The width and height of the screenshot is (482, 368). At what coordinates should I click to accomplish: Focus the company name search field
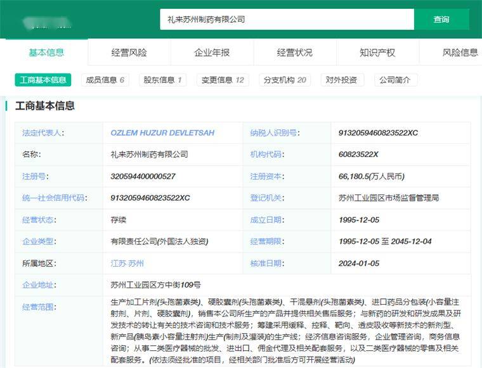point(287,20)
